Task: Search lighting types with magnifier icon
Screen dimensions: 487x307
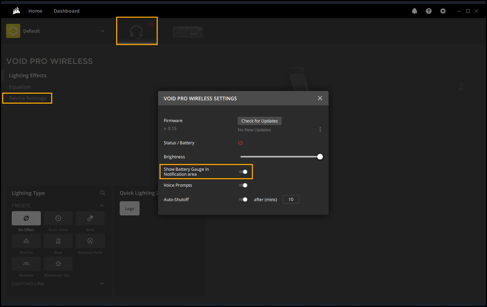Action: tap(103, 193)
